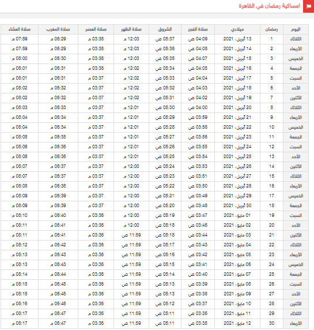Click the امساكية رمضان في القاهرة title

pyautogui.click(x=269, y=6)
